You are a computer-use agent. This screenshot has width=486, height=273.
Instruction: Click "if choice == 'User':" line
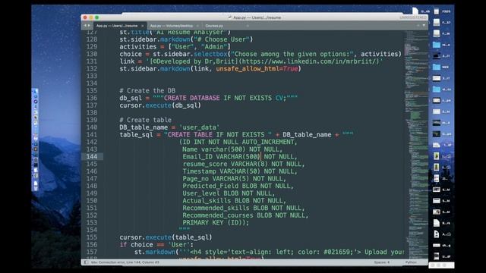(156, 245)
